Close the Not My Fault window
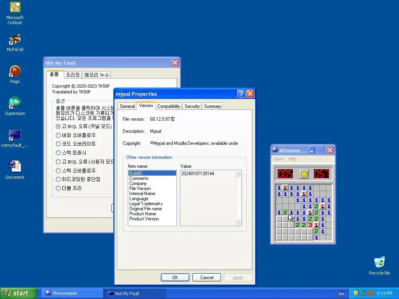This screenshot has width=399, height=299. click(x=175, y=63)
